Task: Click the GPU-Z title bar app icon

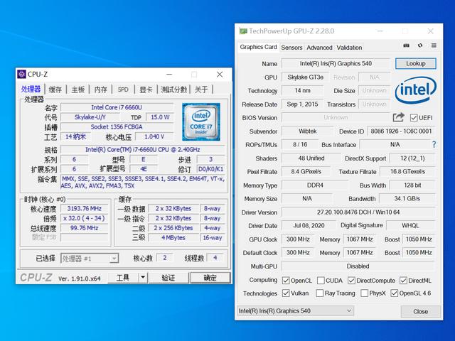Action: (243, 31)
